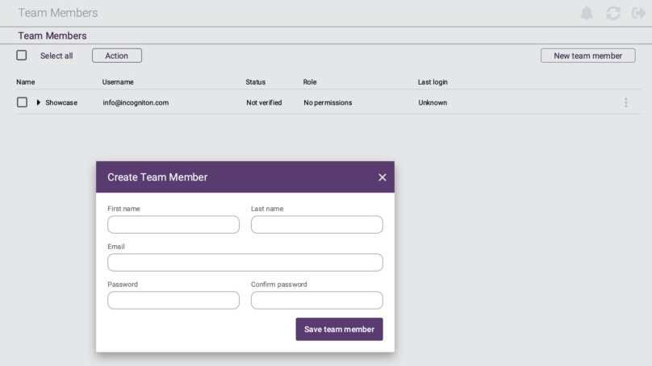The image size is (652, 366).
Task: Click into the Email input field
Action: tap(245, 263)
